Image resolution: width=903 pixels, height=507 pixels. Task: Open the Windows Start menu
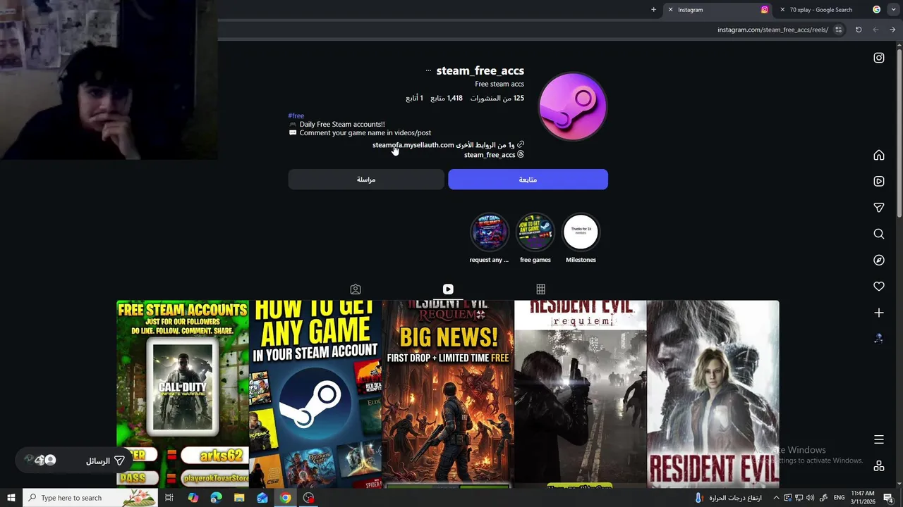(11, 498)
